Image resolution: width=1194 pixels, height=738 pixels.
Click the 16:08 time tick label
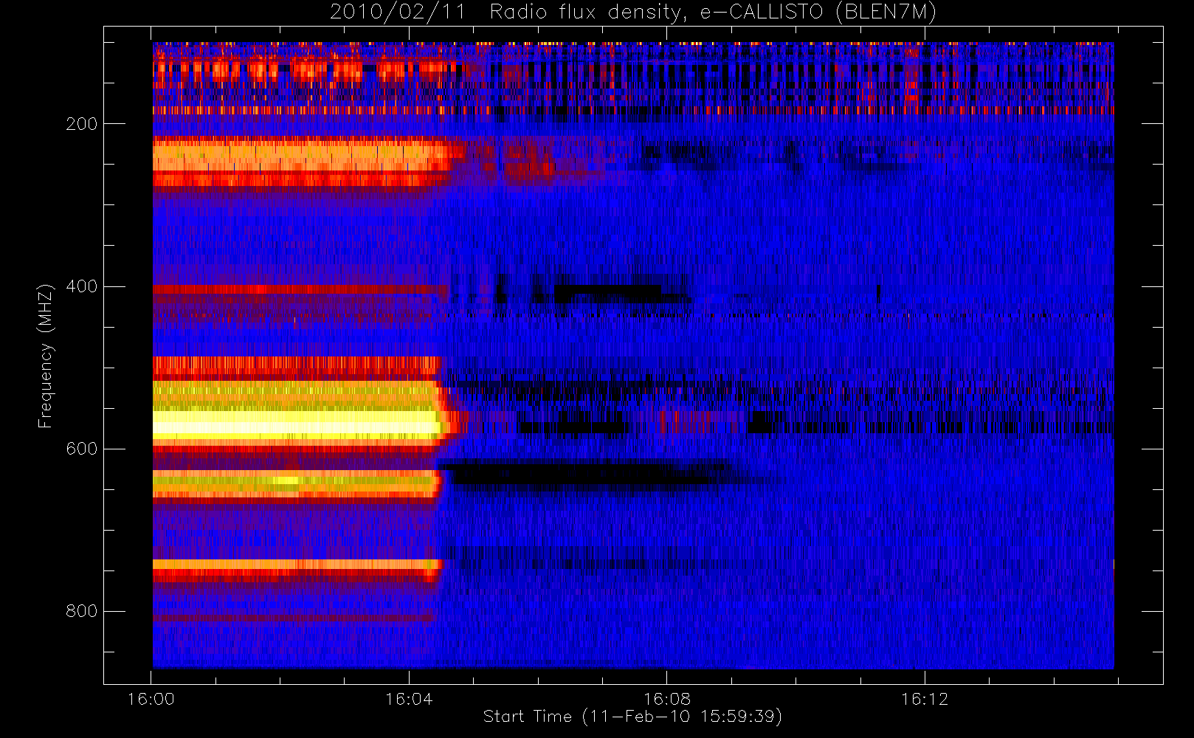tap(667, 699)
